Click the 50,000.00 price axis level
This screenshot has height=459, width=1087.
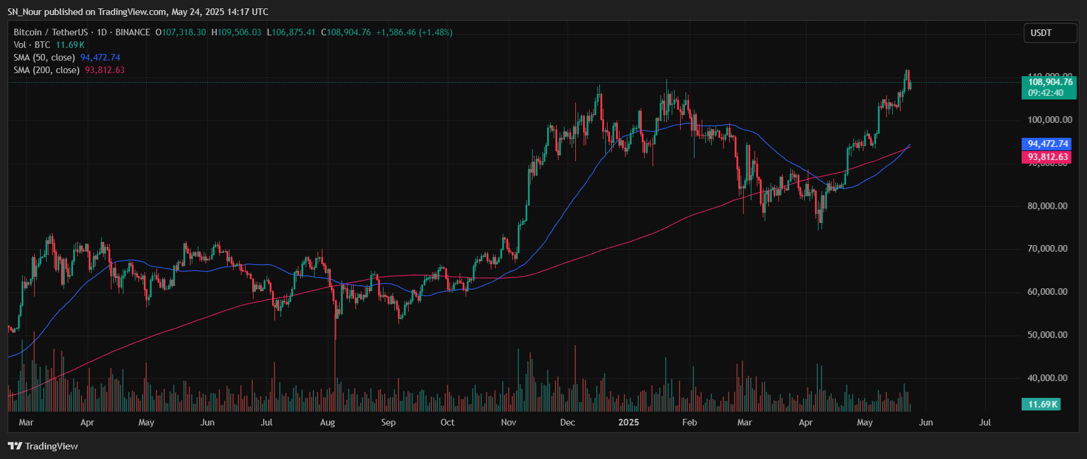[1047, 335]
